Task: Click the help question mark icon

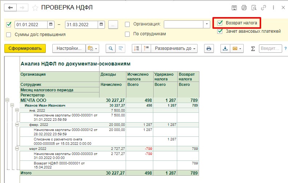Action: coord(285,48)
